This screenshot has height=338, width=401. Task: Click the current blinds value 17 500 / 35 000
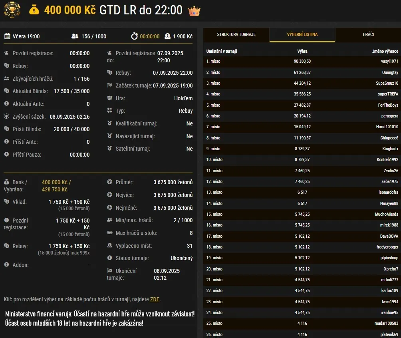72,91
